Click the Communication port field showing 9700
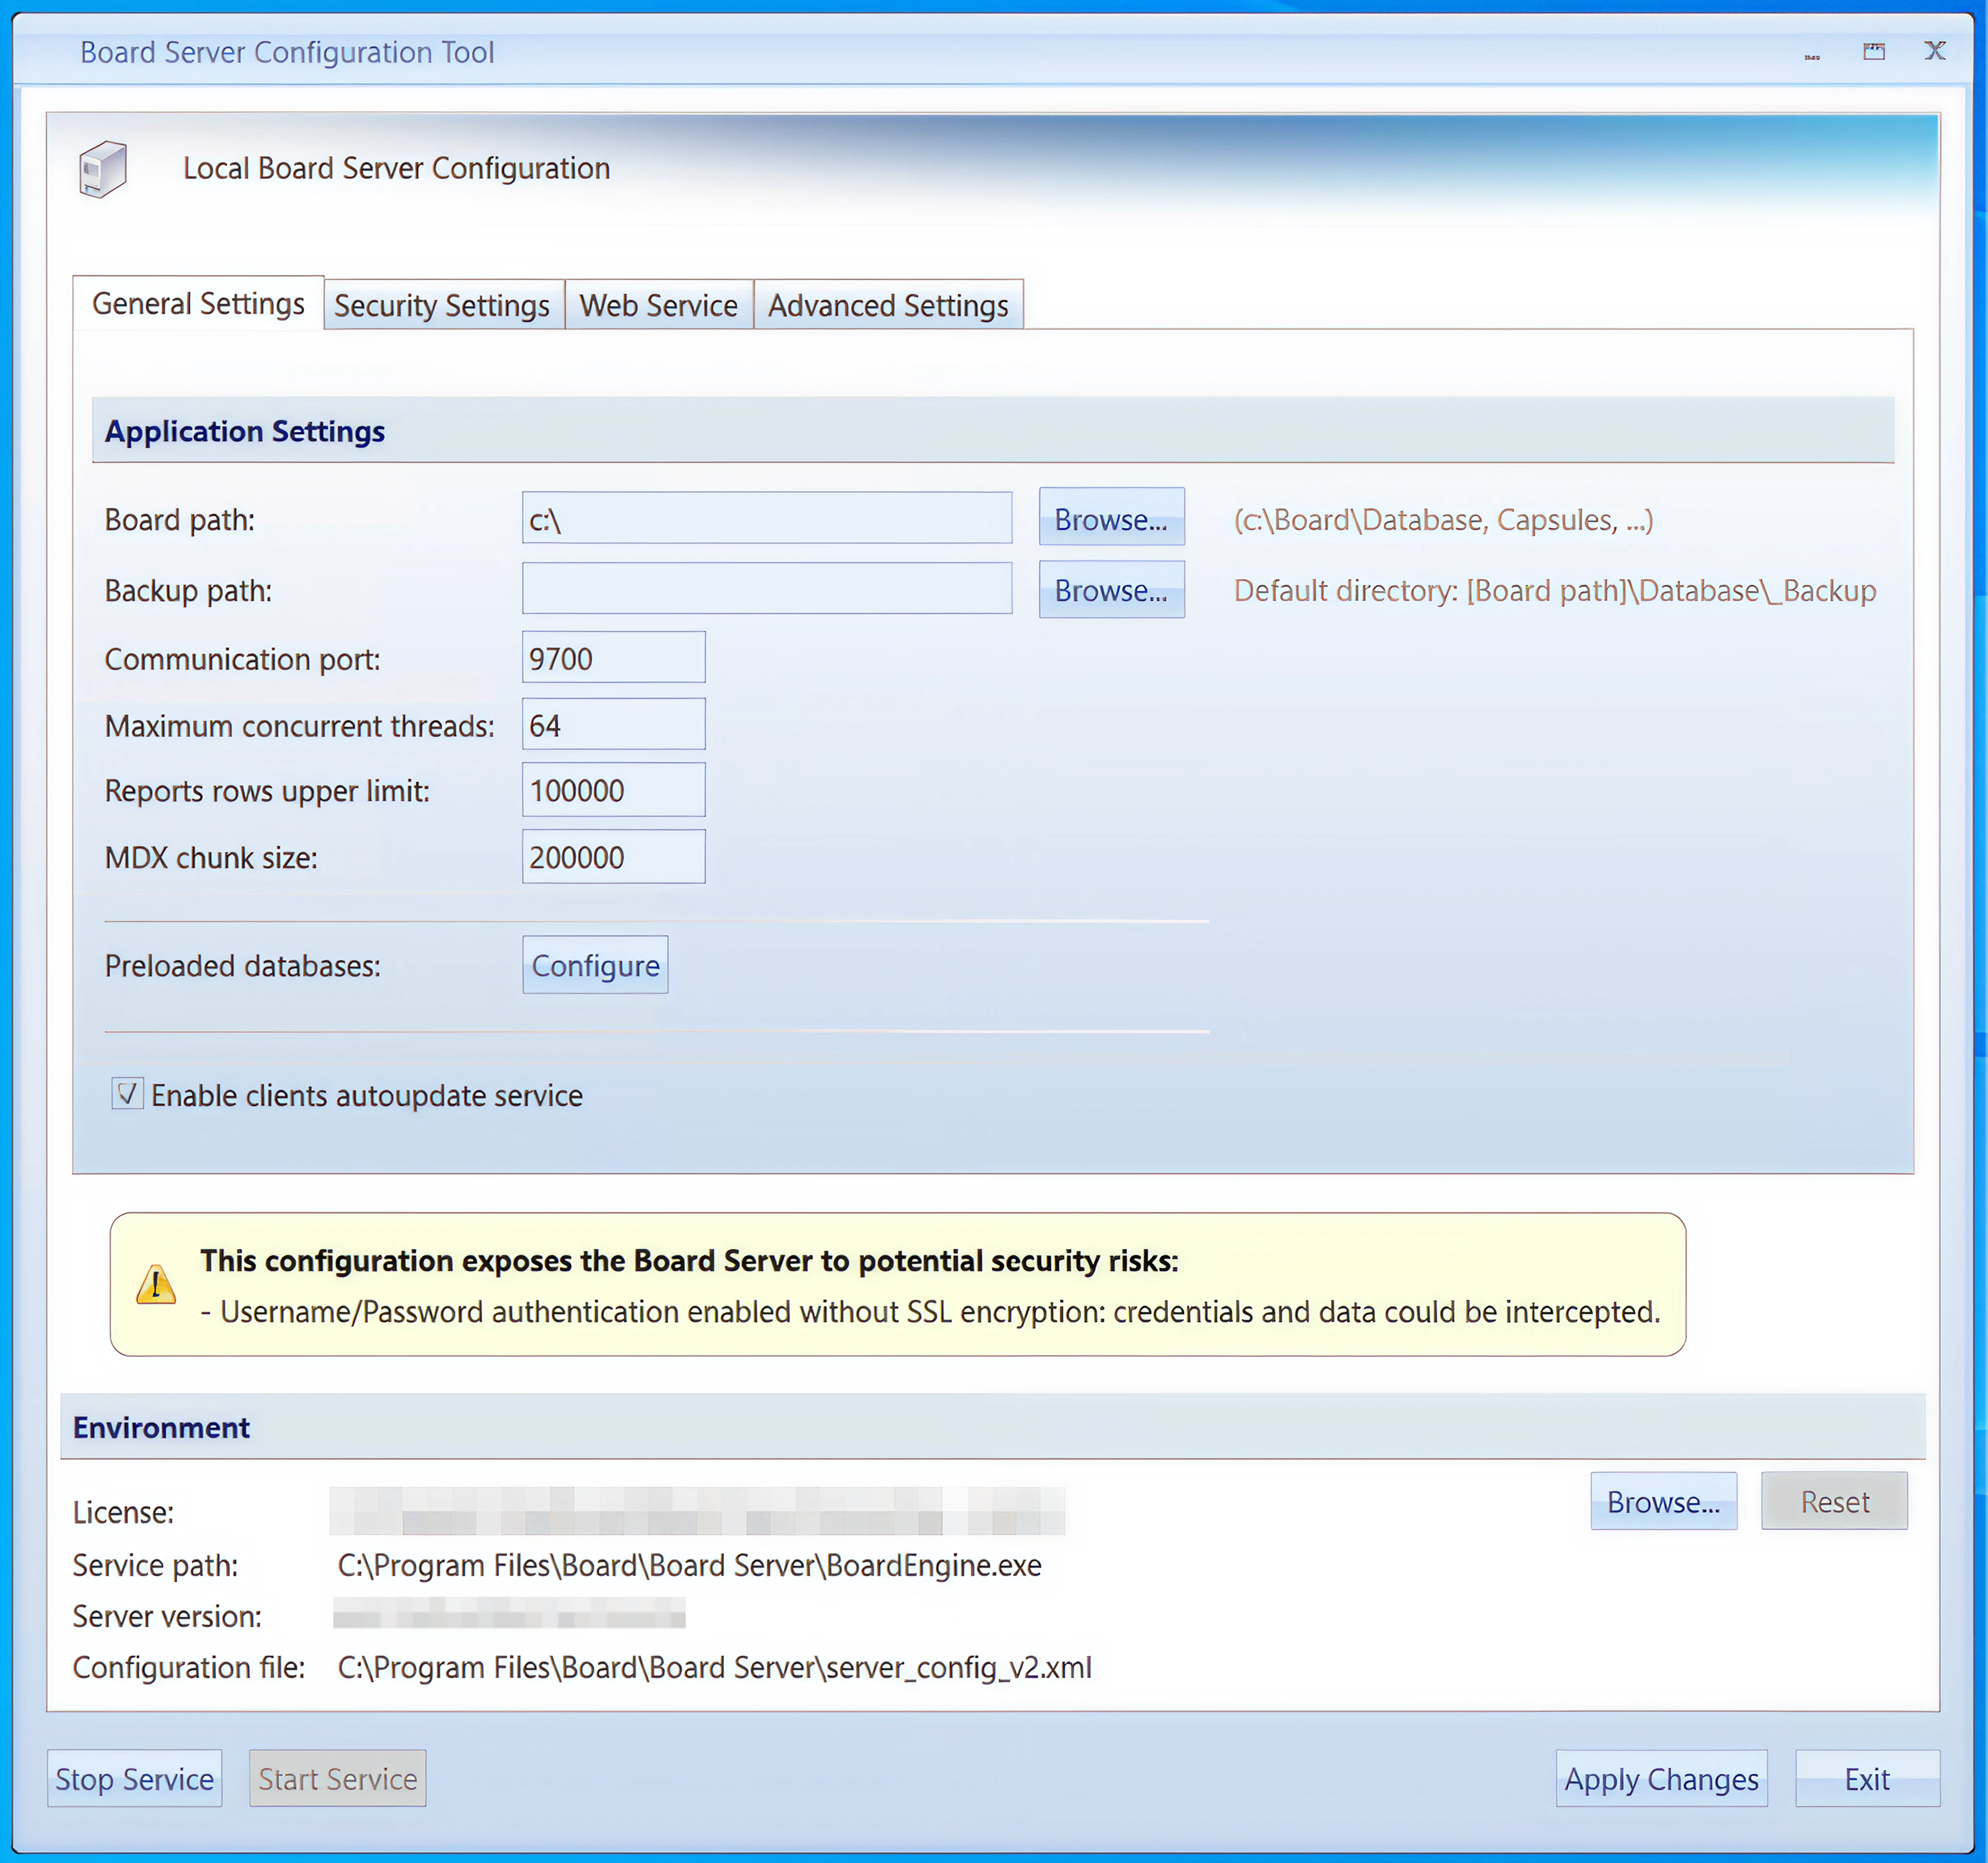1988x1863 pixels. [614, 657]
